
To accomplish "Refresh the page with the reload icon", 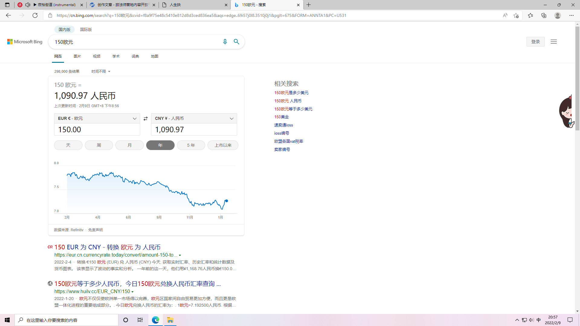I will pos(35,15).
